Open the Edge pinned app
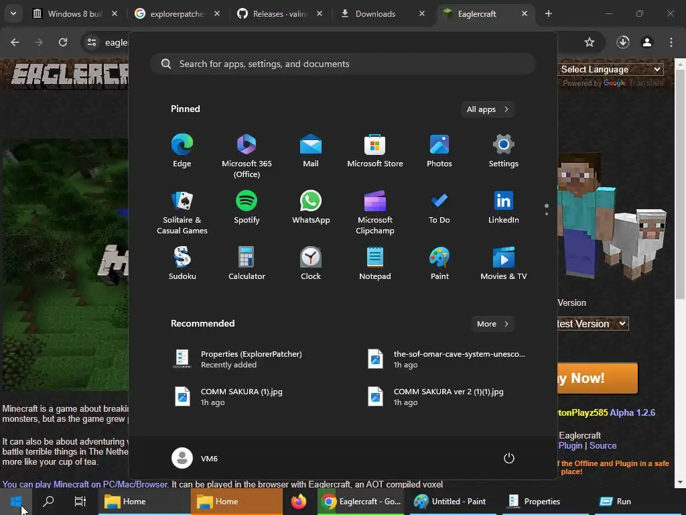Image resolution: width=686 pixels, height=515 pixels. (182, 151)
